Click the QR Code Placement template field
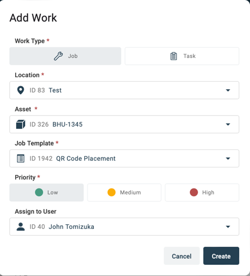The width and height of the screenshot is (250, 276). [124, 159]
